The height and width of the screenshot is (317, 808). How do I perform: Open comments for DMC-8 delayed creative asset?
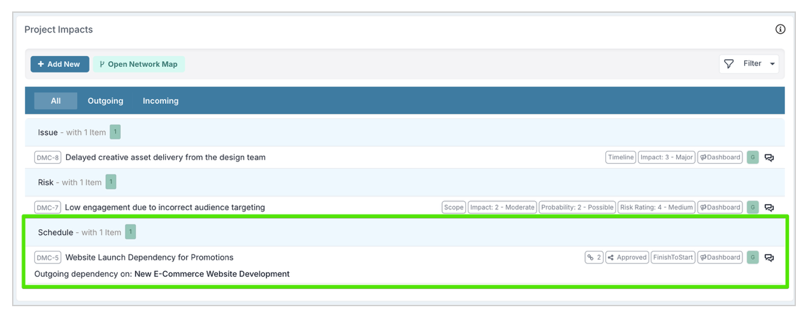pos(769,157)
